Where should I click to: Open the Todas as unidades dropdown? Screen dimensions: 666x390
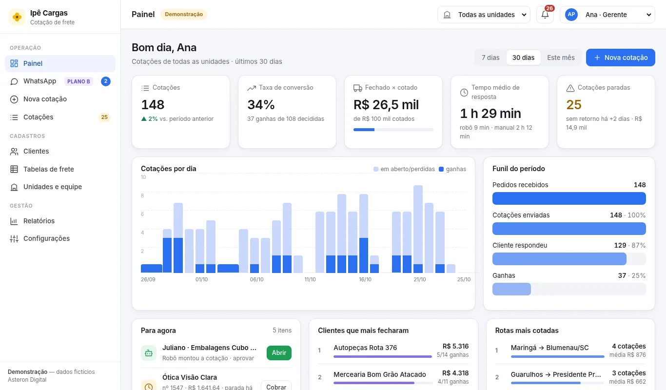[x=484, y=15]
